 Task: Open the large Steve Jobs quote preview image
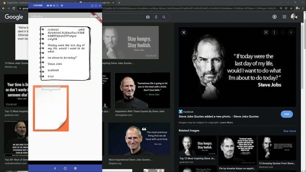(x=237, y=67)
